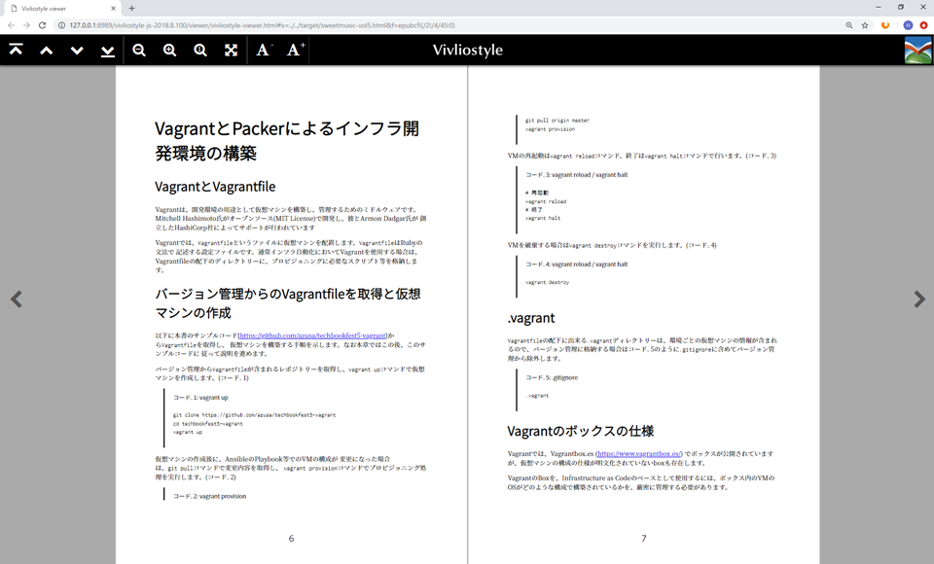Open the red browser menu icon
This screenshot has width=934, height=564.
coord(923,25)
